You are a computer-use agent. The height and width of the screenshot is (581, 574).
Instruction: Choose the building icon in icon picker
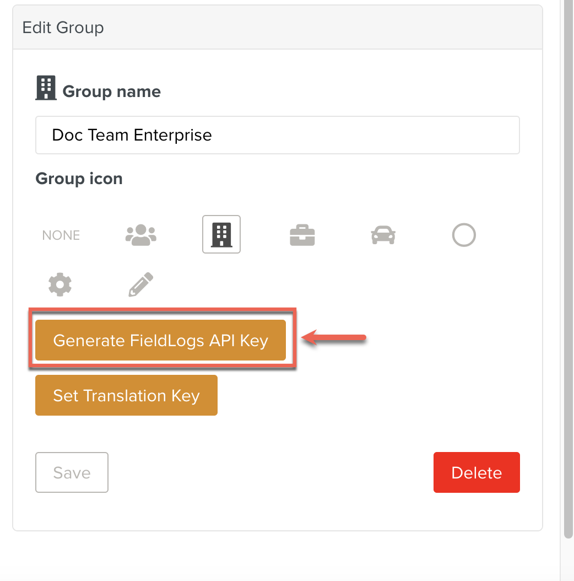pos(221,235)
